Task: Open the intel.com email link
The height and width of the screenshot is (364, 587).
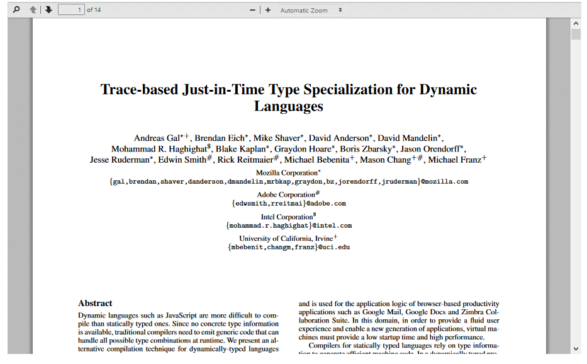Action: point(332,226)
